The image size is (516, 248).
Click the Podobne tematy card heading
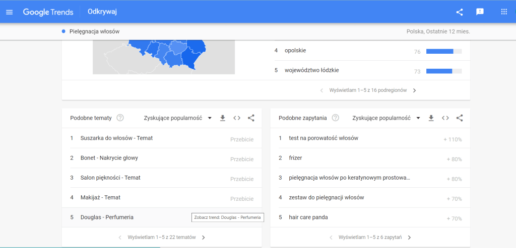[x=91, y=118]
